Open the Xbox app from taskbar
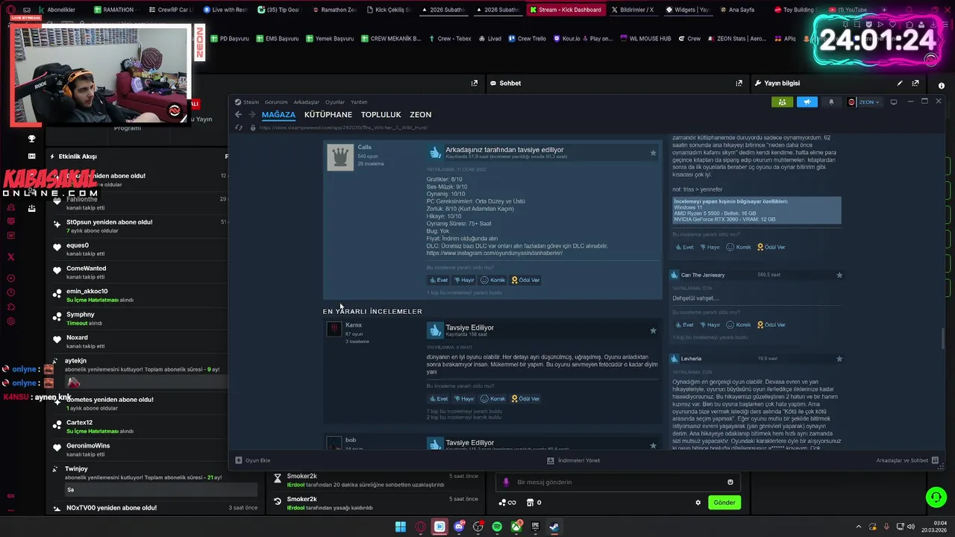Viewport: 955px width, 537px height. 516,527
